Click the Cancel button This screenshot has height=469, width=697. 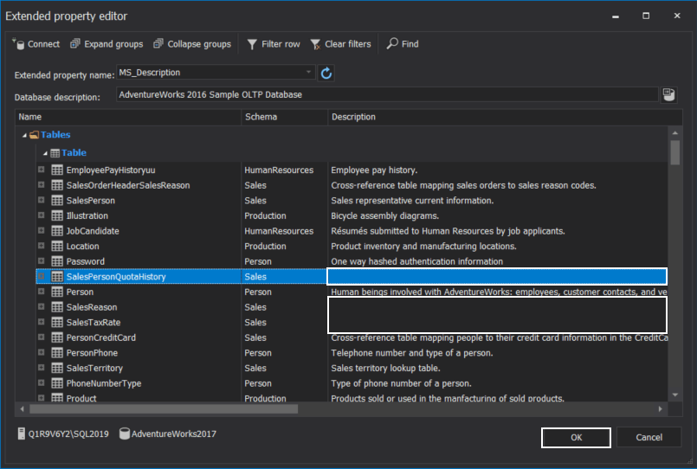(649, 438)
